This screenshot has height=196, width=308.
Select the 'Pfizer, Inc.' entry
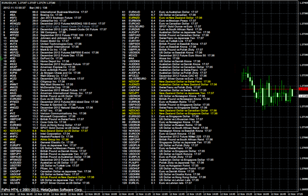click(x=47, y=169)
